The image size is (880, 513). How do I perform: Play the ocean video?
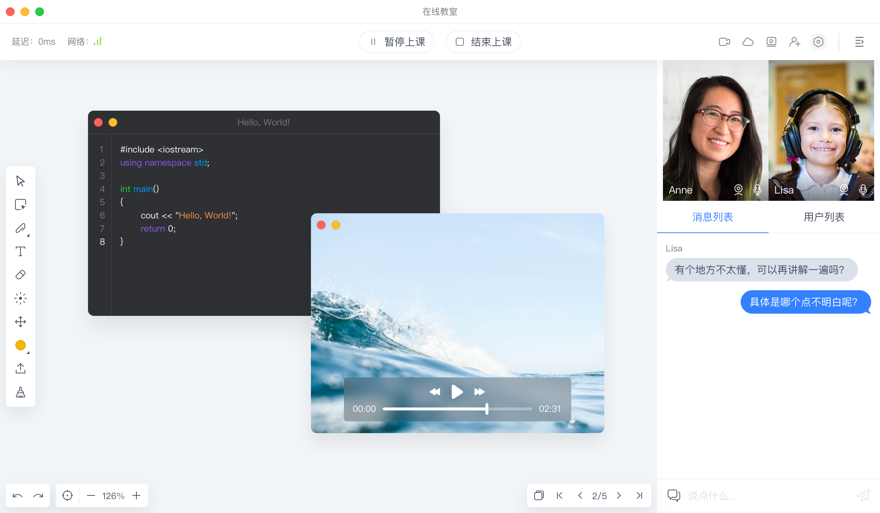[457, 391]
